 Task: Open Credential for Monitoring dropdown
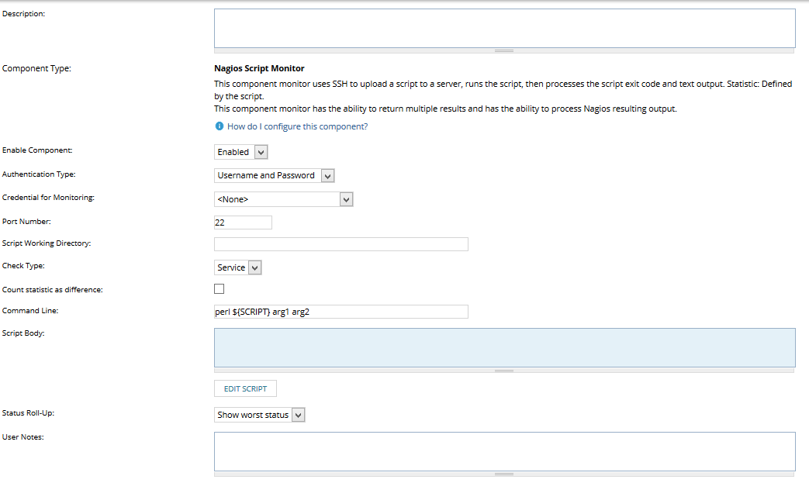click(283, 199)
